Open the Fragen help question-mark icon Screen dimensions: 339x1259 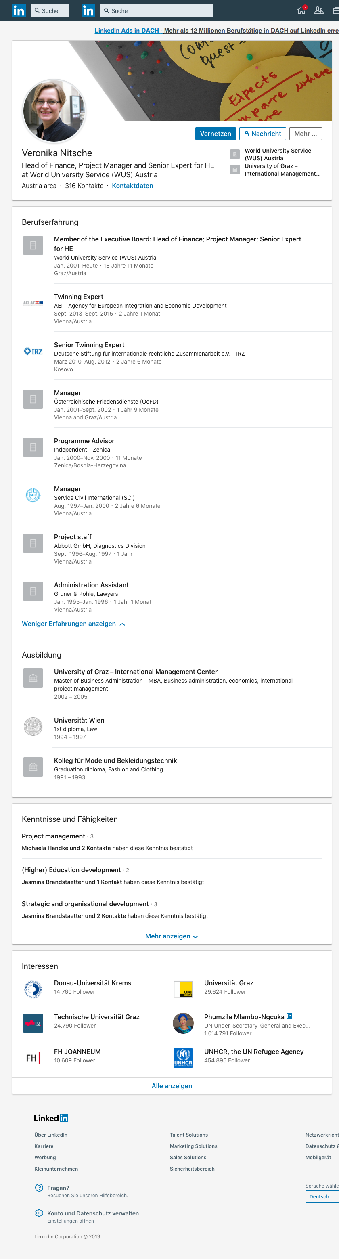coord(39,1187)
